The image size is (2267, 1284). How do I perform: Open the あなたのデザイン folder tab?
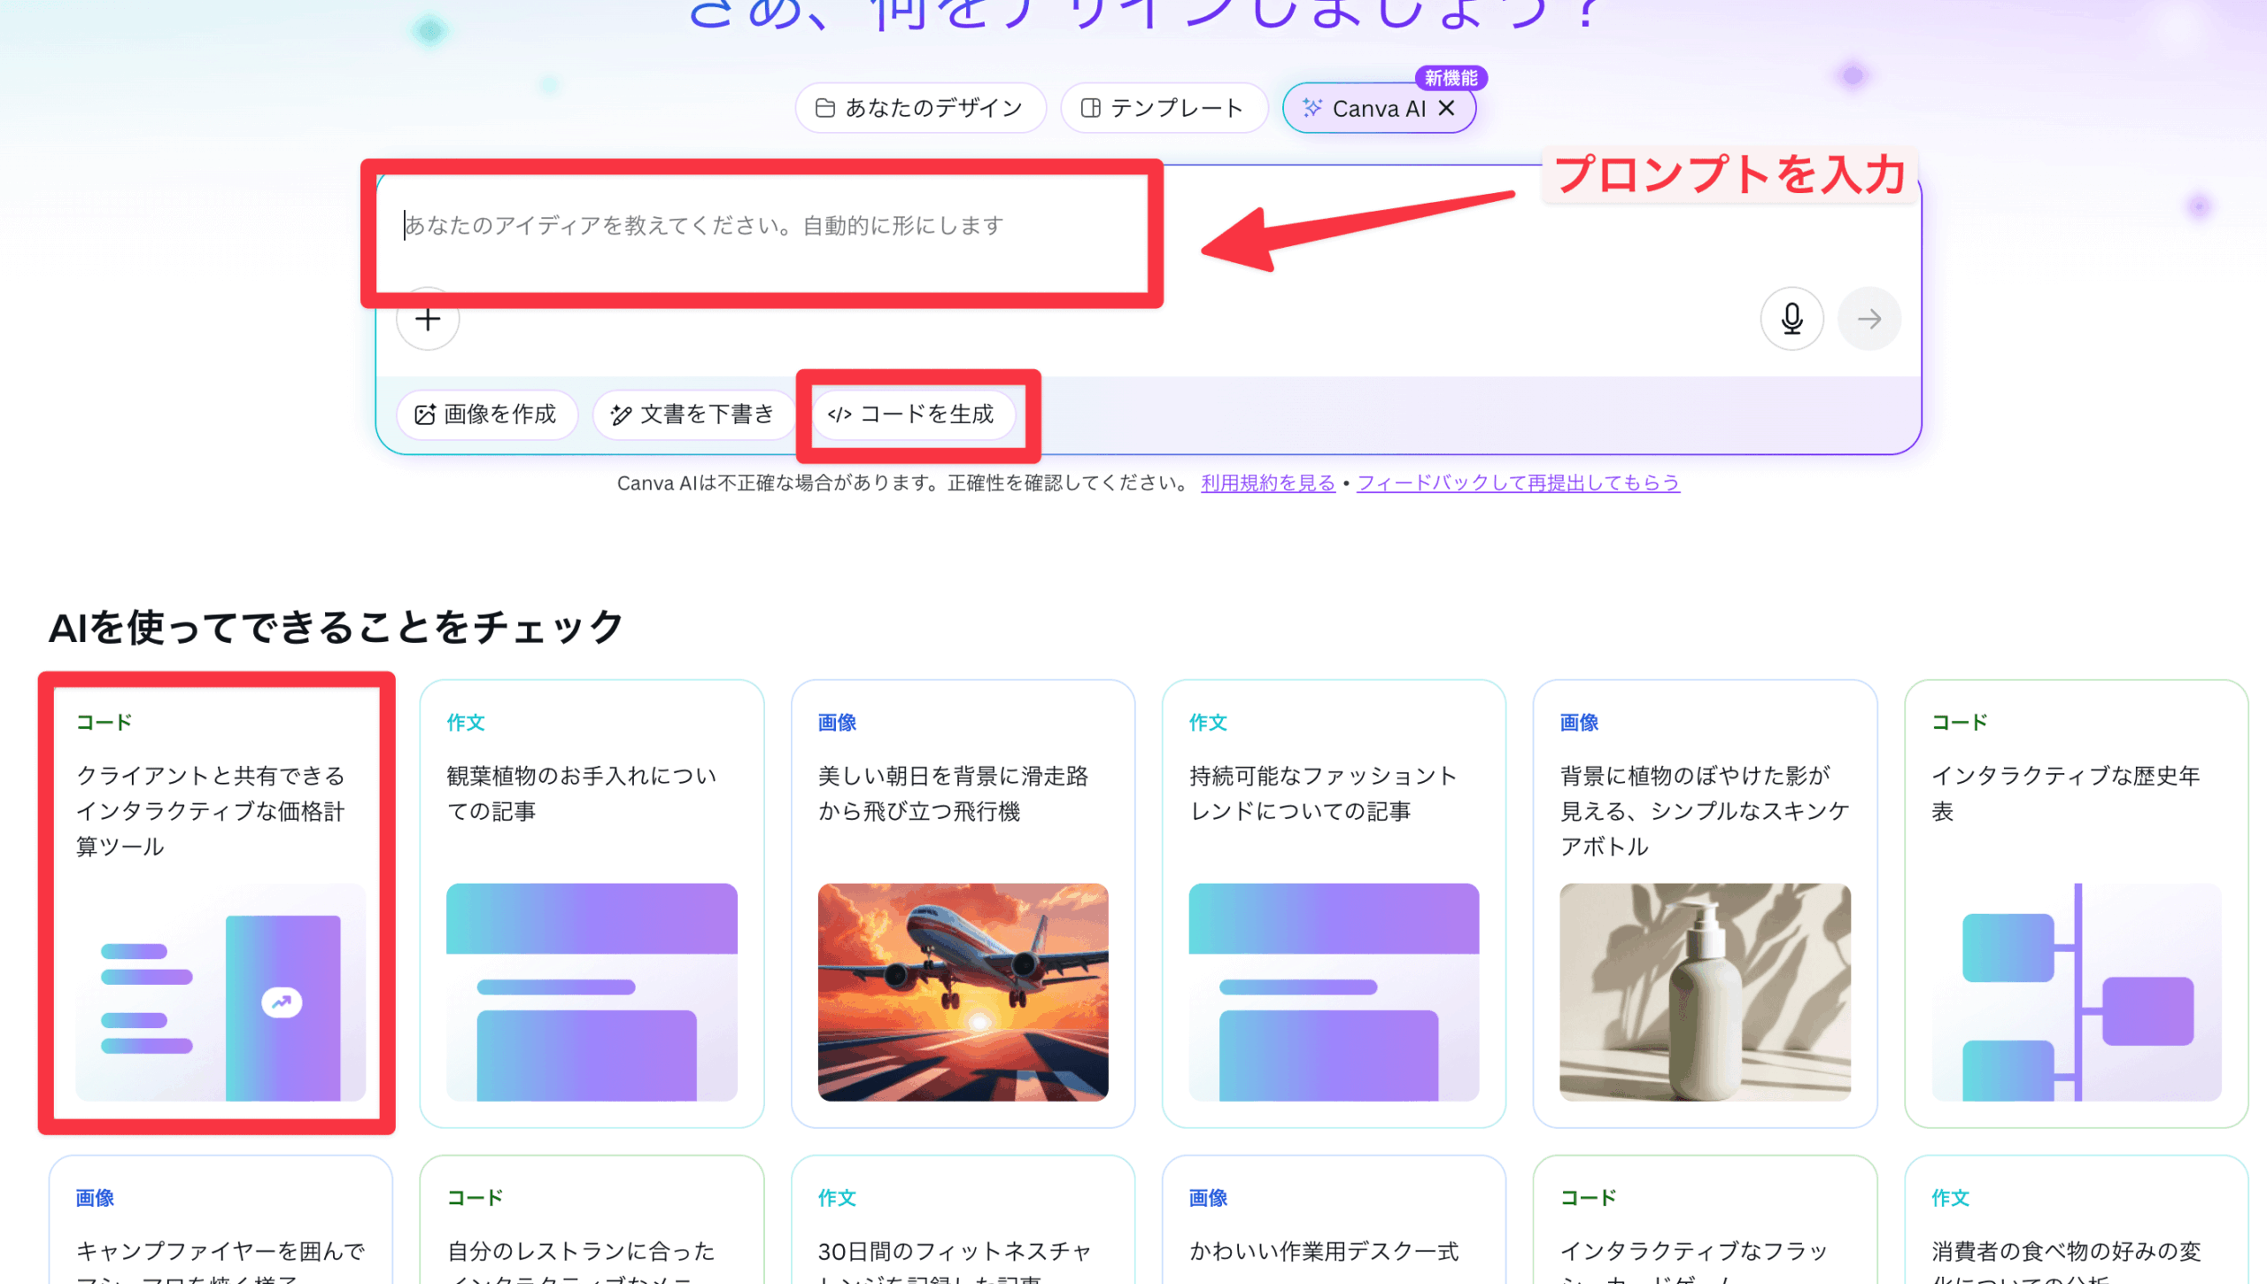(920, 108)
